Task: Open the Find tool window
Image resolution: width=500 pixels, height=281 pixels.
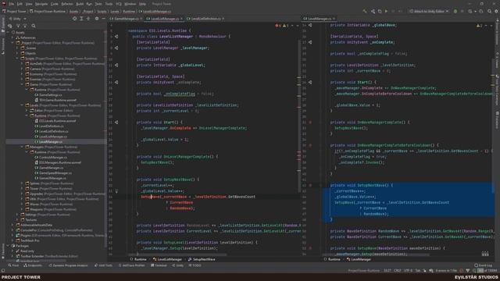Action: click(x=14, y=265)
